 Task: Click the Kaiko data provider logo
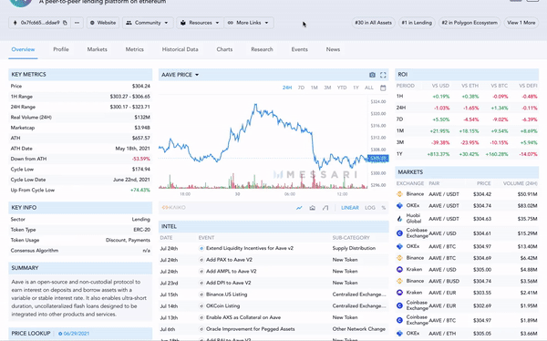click(174, 208)
